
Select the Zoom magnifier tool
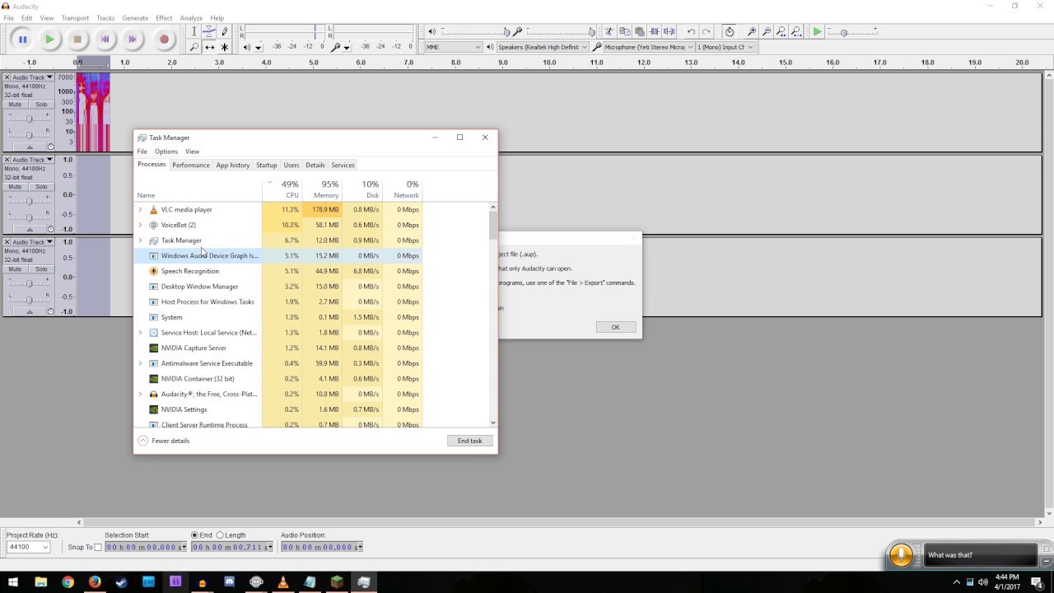194,47
